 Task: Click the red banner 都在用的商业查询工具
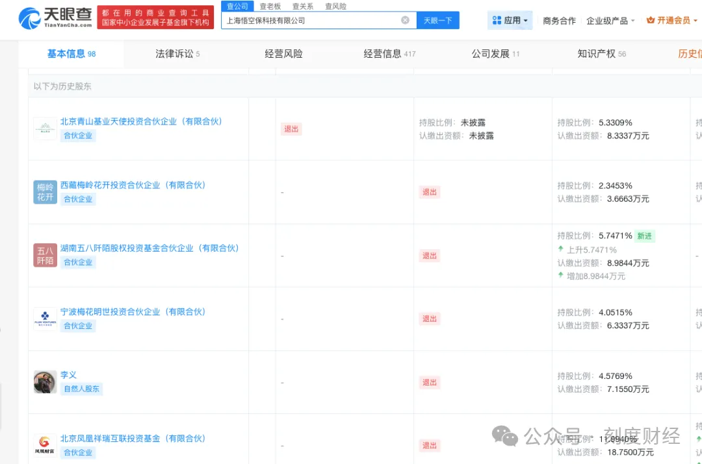[x=155, y=18]
